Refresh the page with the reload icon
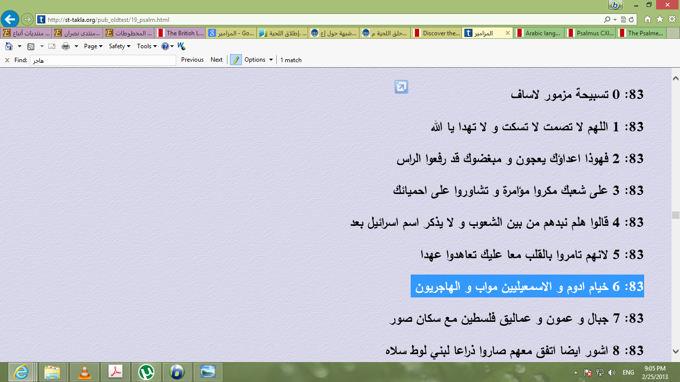The width and height of the screenshot is (680, 382). tap(632, 20)
